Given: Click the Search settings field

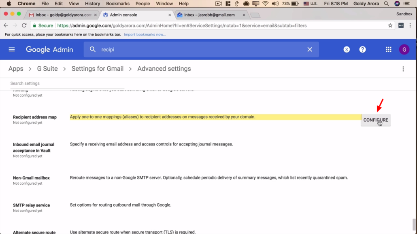Looking at the screenshot, I should [67, 83].
